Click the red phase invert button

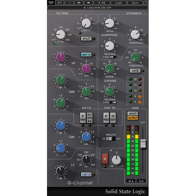105,159
